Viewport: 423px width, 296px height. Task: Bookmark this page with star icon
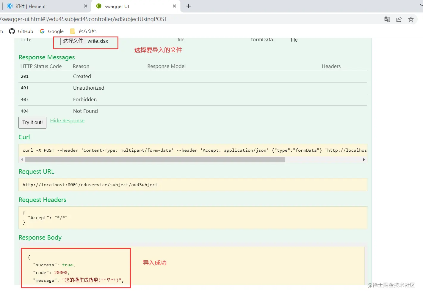point(411,19)
